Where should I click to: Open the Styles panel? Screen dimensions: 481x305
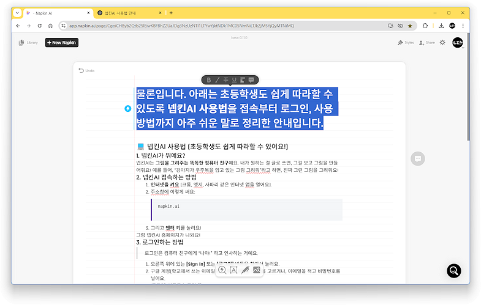coord(406,43)
